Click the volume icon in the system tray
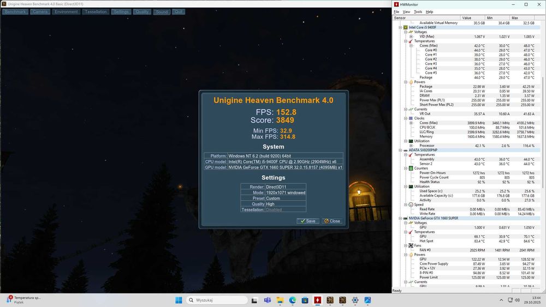This screenshot has height=307, width=546. [518, 300]
